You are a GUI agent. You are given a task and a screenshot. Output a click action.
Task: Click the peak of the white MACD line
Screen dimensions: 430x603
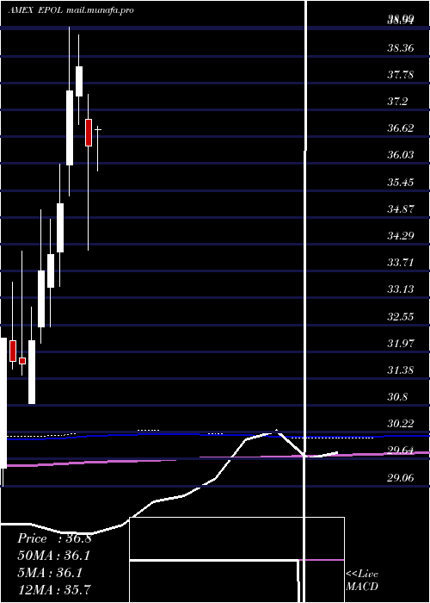pos(276,431)
